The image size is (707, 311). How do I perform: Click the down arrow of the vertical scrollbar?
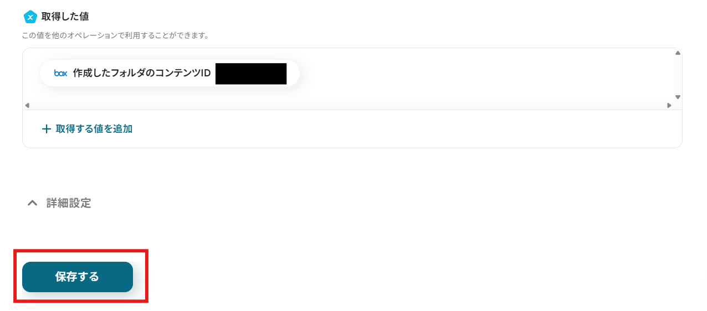click(x=678, y=97)
